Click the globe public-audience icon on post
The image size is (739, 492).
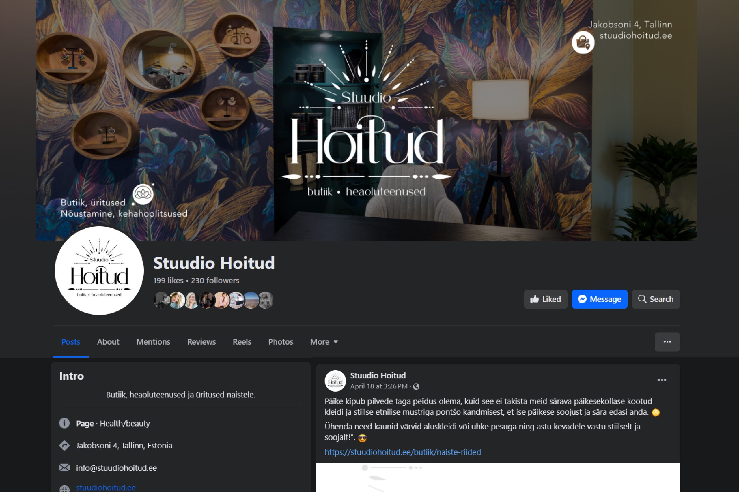(416, 386)
